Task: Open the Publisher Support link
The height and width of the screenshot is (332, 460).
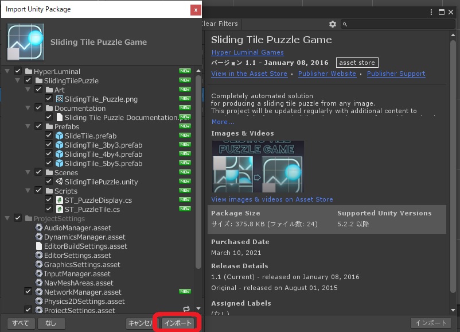Action: coord(396,74)
